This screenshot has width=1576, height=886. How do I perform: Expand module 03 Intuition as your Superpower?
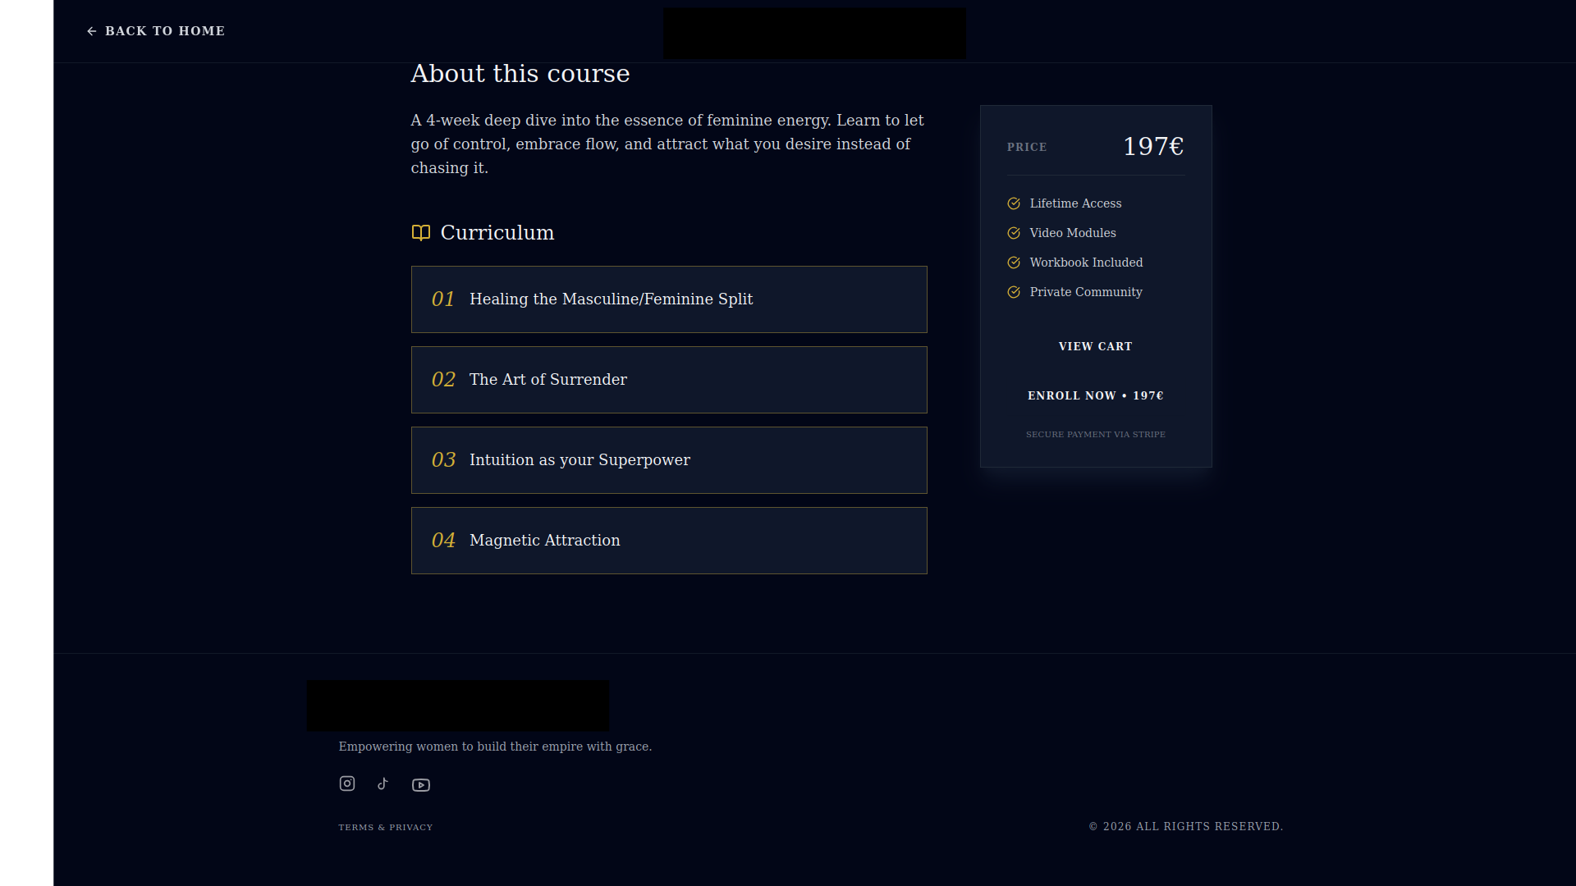(x=669, y=460)
